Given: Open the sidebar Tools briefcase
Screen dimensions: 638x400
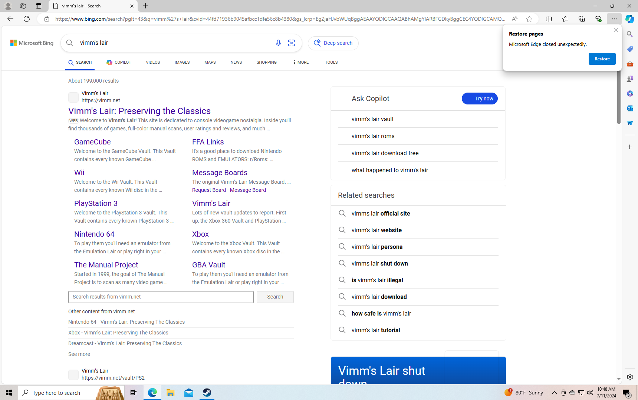Looking at the screenshot, I should tap(629, 64).
